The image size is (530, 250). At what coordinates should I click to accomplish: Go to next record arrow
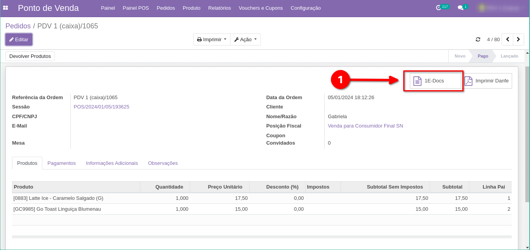coord(518,40)
